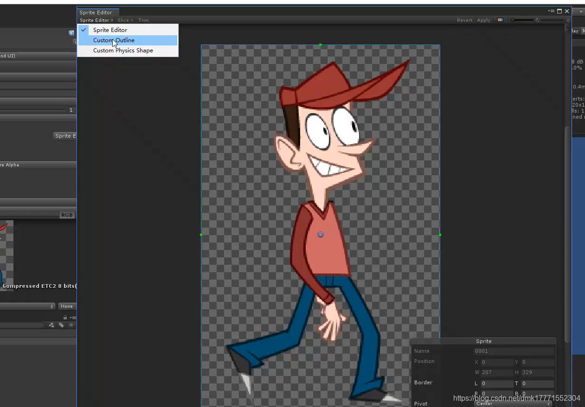This screenshot has width=585, height=407.
Task: Click the None asset bundle variant dropdown
Action: click(x=67, y=306)
